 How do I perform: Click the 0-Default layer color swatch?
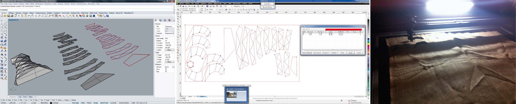[51, 103]
